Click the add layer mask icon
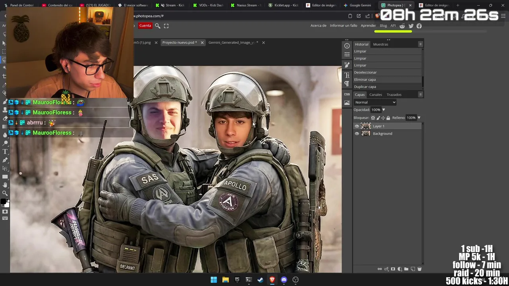This screenshot has width=509, height=286. click(393, 269)
